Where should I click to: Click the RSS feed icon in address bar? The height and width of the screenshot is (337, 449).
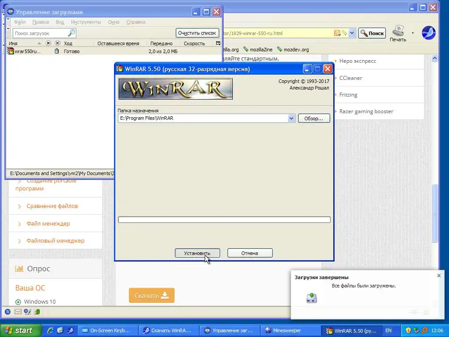click(337, 33)
